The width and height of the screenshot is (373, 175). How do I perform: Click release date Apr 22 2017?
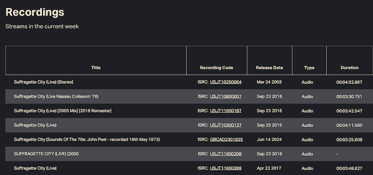click(x=269, y=168)
